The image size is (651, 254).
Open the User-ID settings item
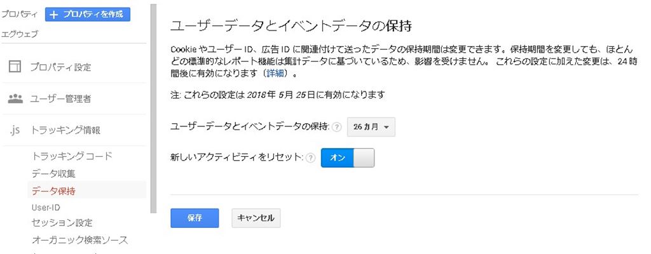(46, 207)
